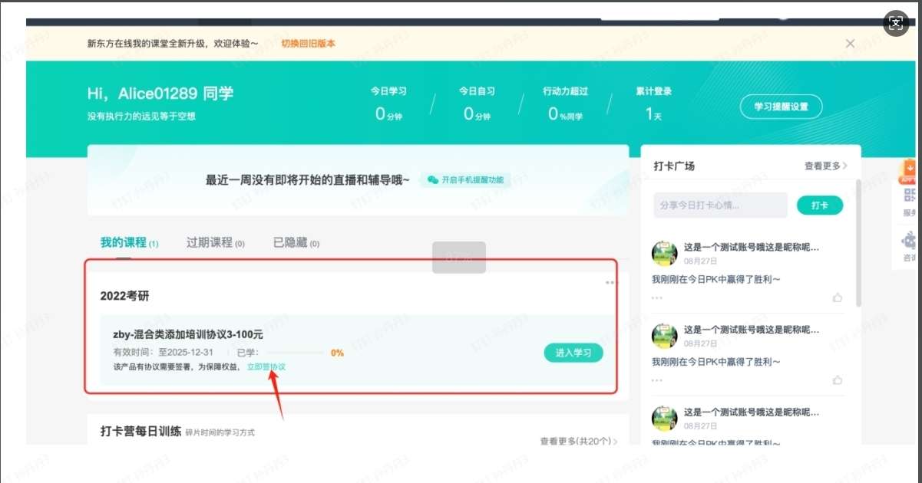The width and height of the screenshot is (922, 483).
Task: Open the first post's three-dot options
Action: tap(656, 297)
